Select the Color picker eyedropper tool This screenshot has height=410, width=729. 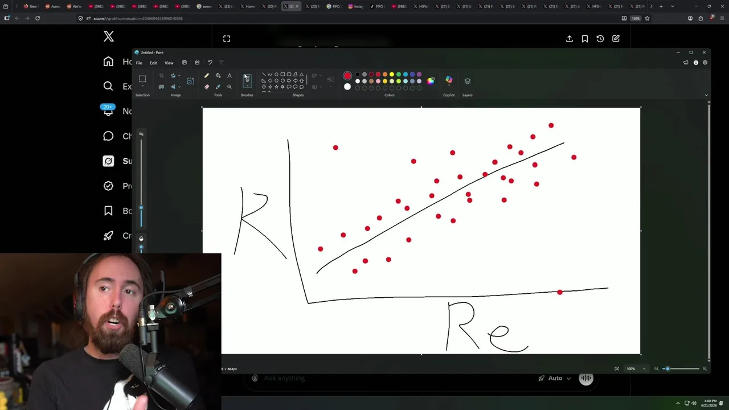[218, 87]
